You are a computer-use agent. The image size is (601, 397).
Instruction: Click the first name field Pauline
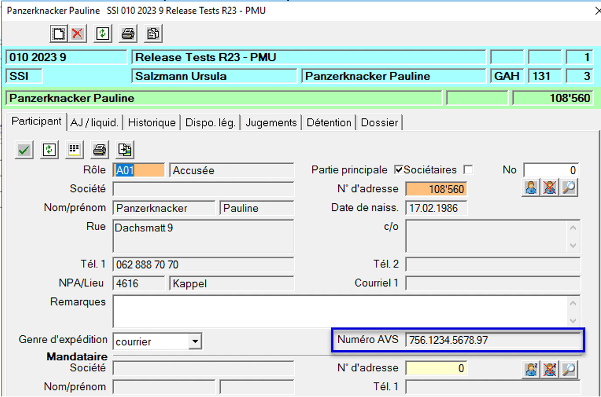[x=257, y=208]
